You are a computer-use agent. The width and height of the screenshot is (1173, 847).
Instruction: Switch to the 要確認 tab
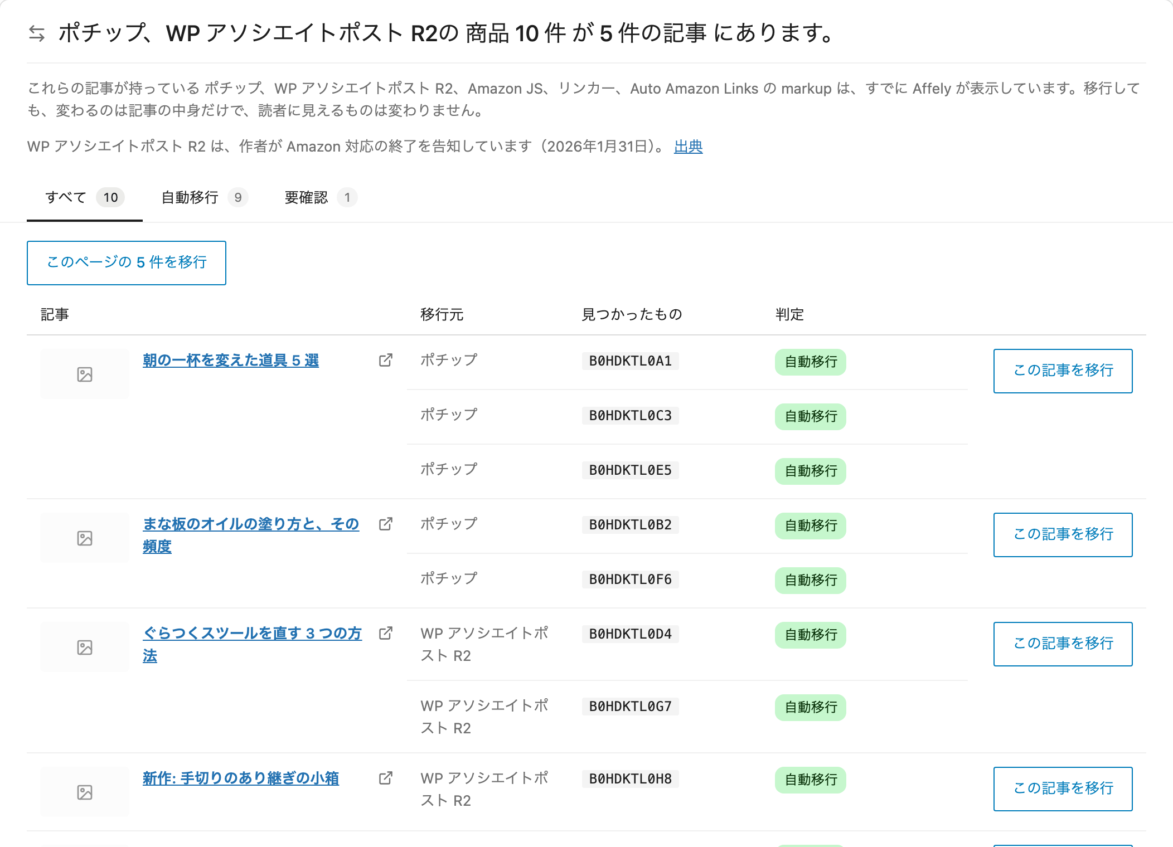321,197
